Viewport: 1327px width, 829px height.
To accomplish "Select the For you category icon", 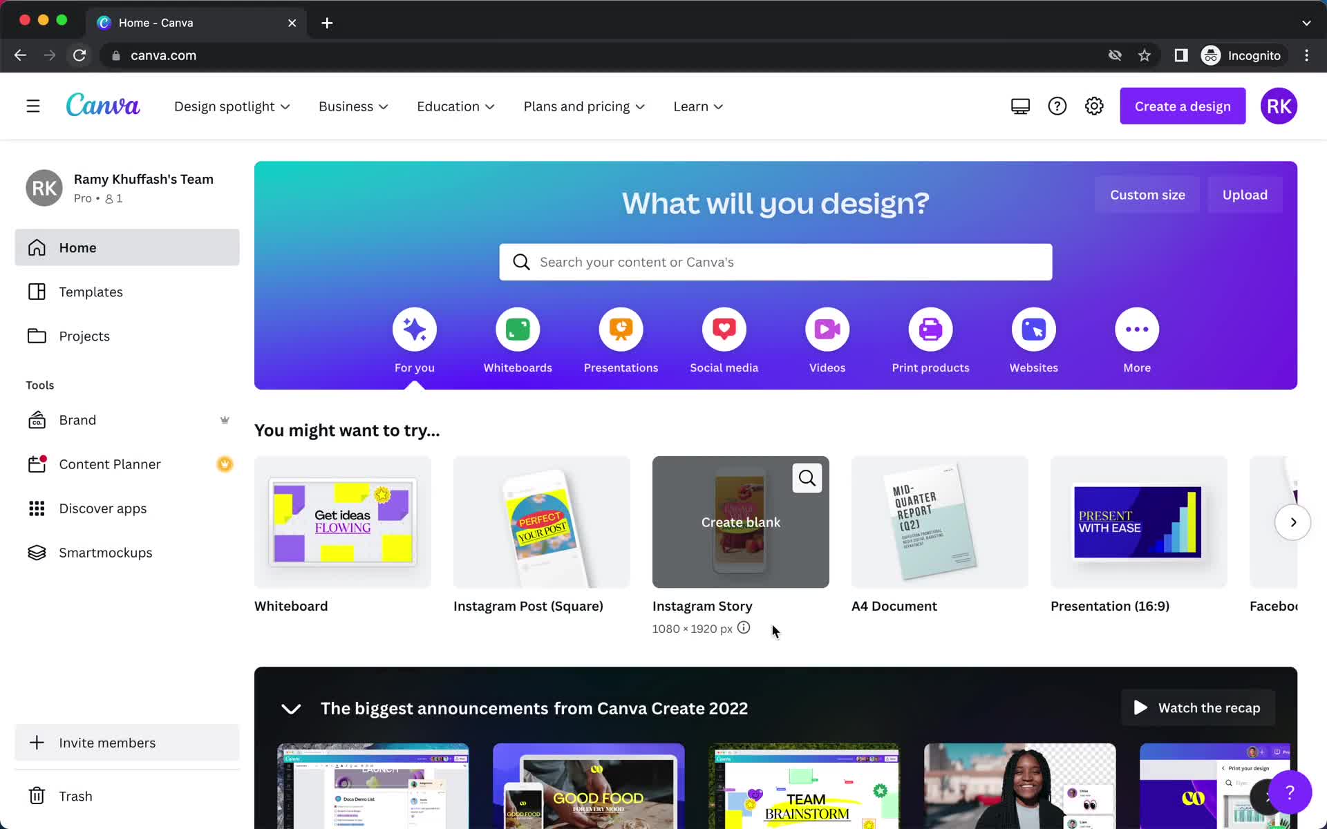I will pos(415,330).
